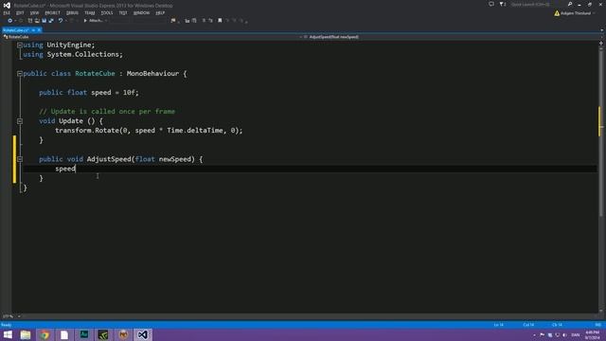The width and height of the screenshot is (606, 341).
Task: Click the Navigate Backward toolbar icon
Action: (10, 21)
